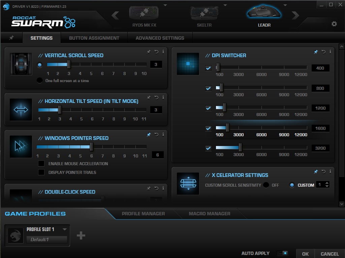
Task: Show info for Double-Click Speed
Action: pyautogui.click(x=163, y=188)
